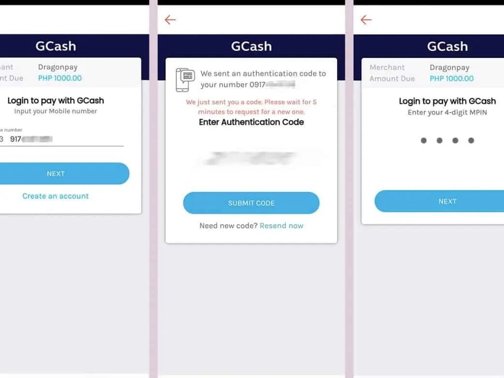Click the blurred authentication code entry field
Screen dimensions: 504x378
[x=251, y=158]
